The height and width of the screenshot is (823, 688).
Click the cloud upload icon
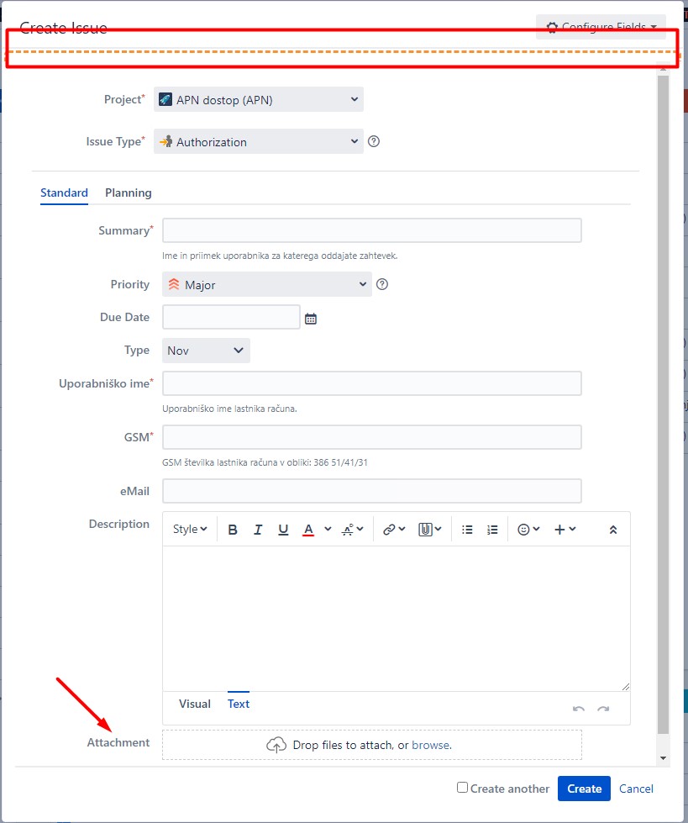pos(276,745)
